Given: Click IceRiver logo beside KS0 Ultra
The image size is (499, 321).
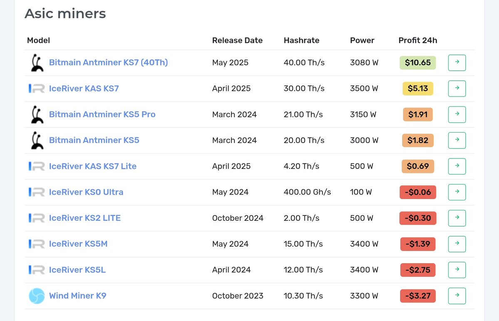Looking at the screenshot, I should click(37, 192).
